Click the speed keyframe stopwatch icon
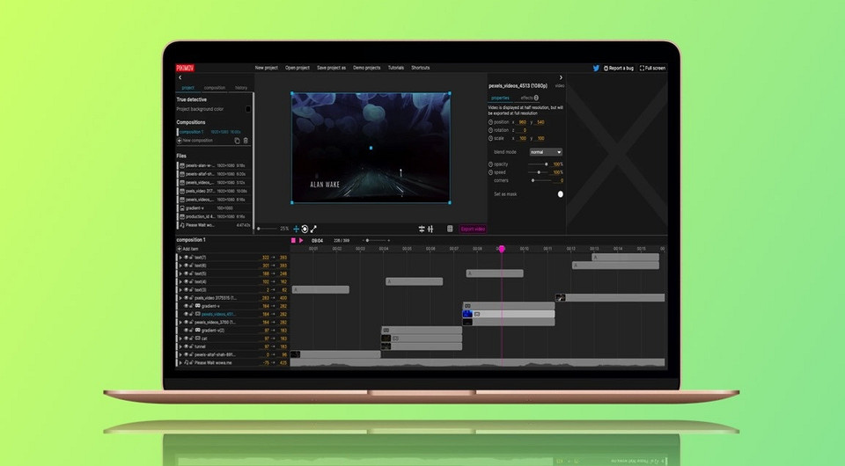Viewport: 845px width, 466px height. click(x=490, y=172)
